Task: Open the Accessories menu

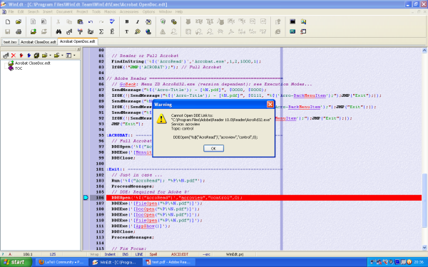Action: (x=129, y=11)
